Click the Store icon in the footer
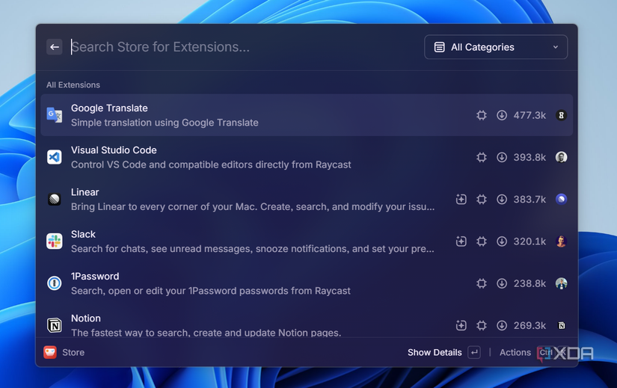 point(50,352)
